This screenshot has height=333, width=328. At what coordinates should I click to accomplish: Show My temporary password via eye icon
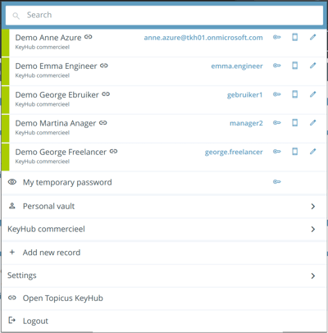point(12,182)
